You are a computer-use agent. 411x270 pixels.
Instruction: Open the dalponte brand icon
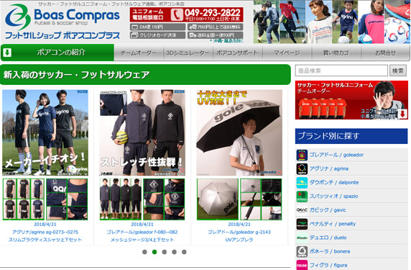302,183
